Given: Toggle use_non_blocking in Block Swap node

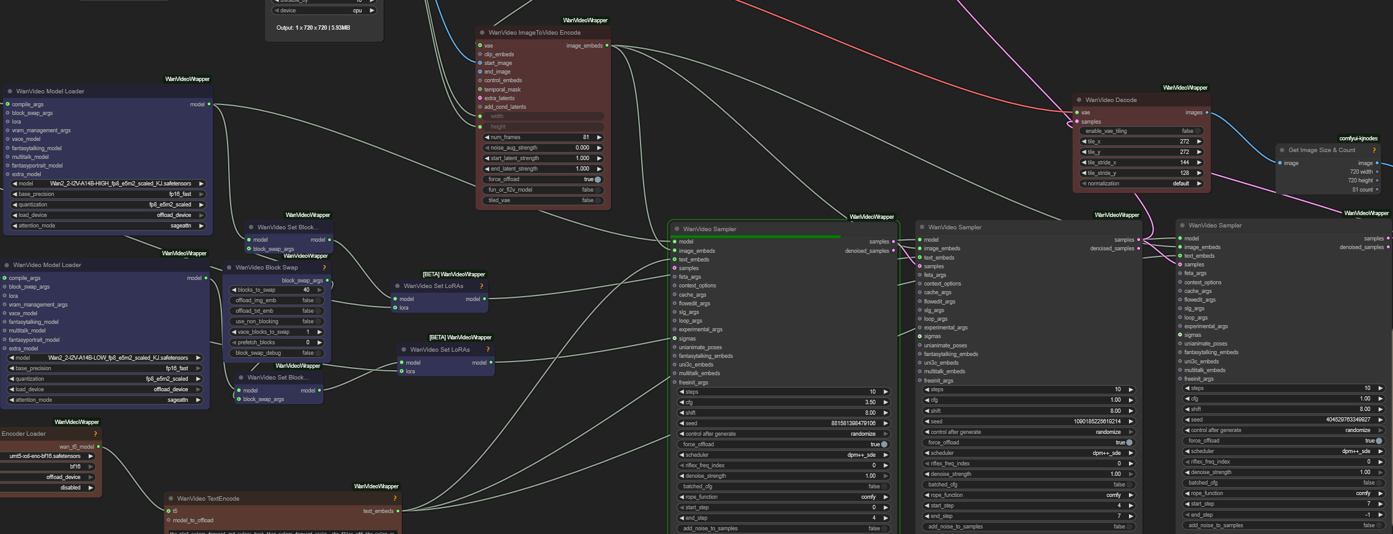Looking at the screenshot, I should pyautogui.click(x=318, y=321).
